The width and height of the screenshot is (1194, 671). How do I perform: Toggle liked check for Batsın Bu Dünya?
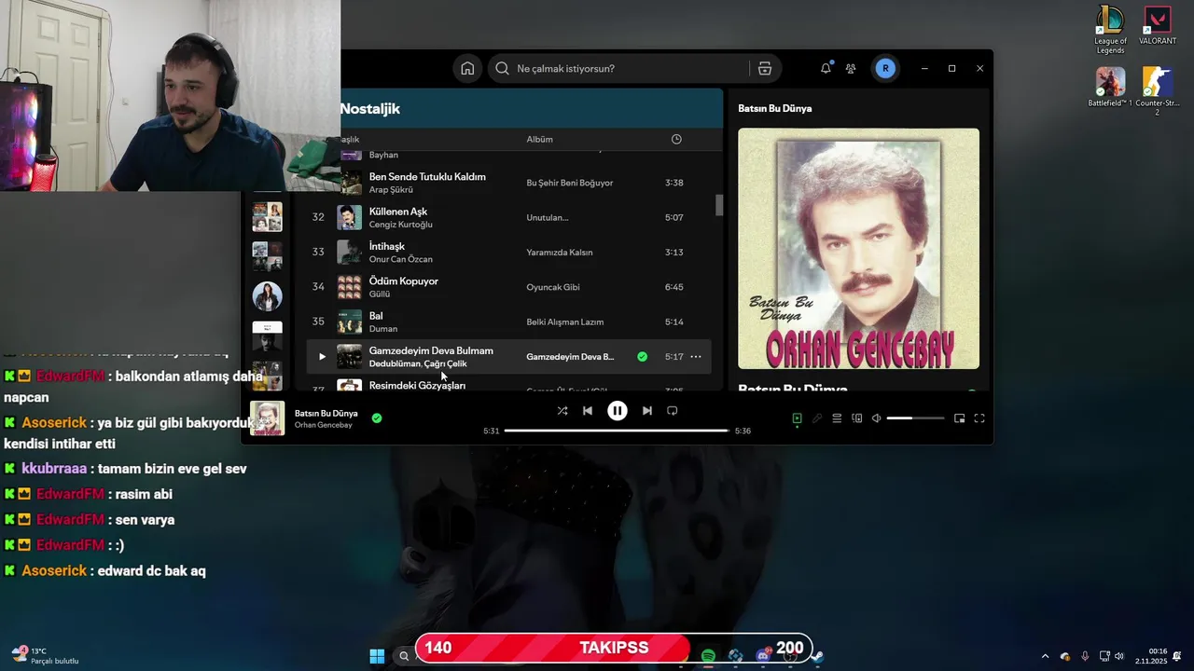377,418
